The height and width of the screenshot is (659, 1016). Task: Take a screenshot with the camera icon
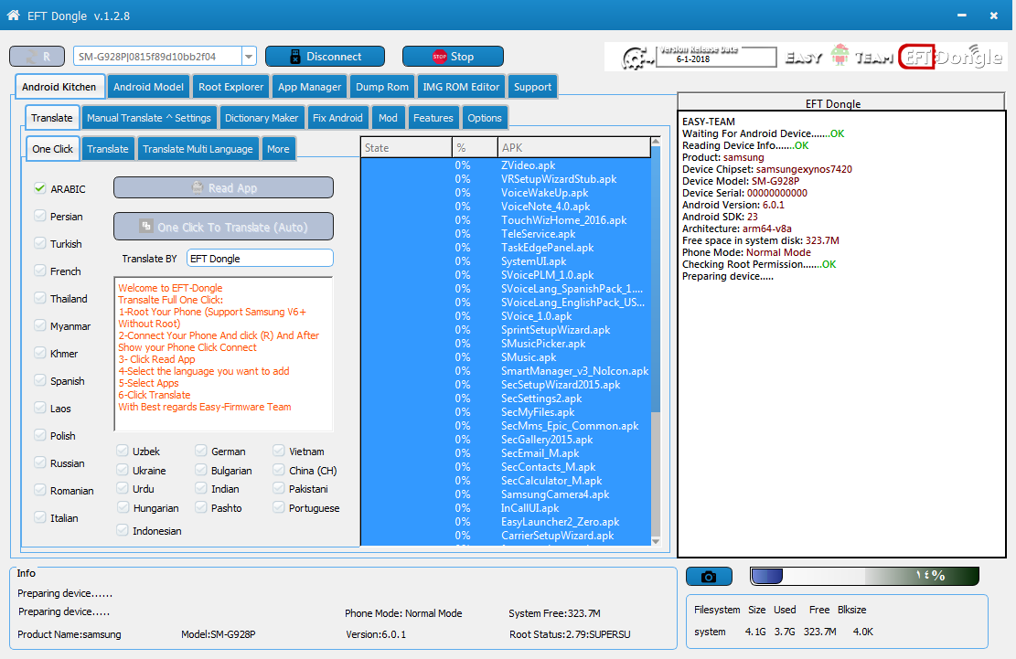709,576
